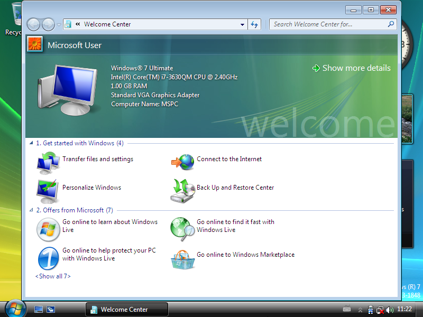Click the Connect to the Internet globe icon

coord(183,162)
